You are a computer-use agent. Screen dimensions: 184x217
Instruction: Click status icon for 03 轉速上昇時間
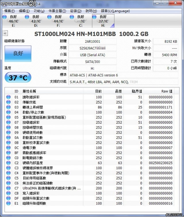tap(8, 107)
